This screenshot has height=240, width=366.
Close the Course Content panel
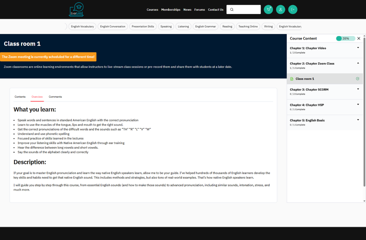pos(359,38)
